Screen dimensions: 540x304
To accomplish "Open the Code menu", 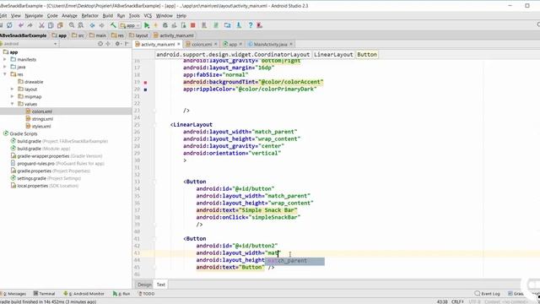I will coord(52,15).
